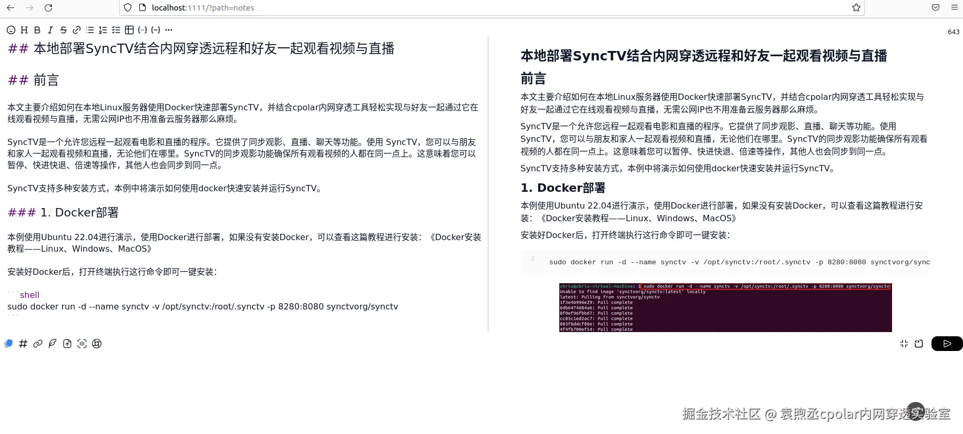Insert a checkbox task list
The image size is (963, 434).
(x=116, y=30)
